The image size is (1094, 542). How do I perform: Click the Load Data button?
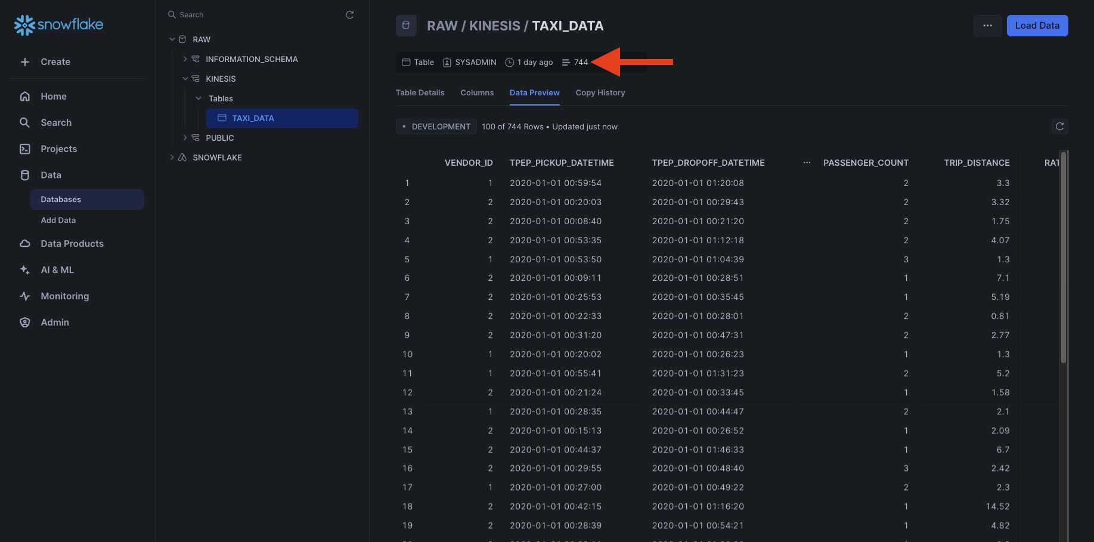coord(1037,26)
